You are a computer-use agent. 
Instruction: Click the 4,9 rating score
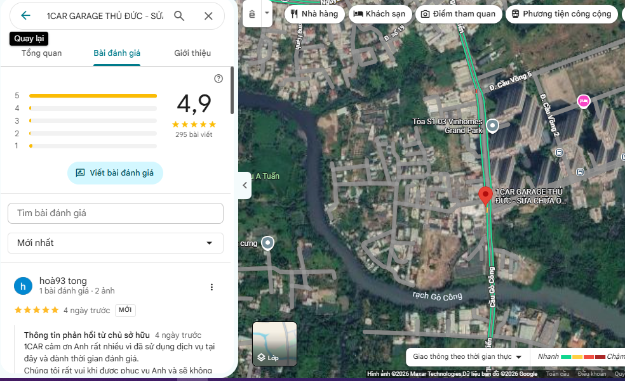tap(194, 104)
